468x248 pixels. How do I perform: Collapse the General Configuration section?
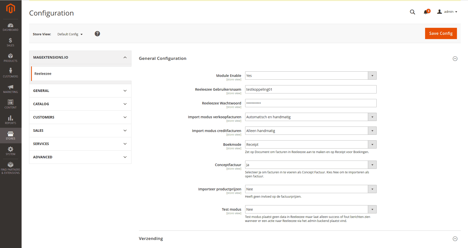coord(455,59)
